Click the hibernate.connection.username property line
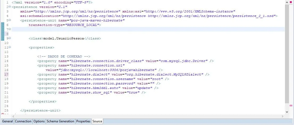The height and width of the screenshot is (125, 294). coord(103,79)
